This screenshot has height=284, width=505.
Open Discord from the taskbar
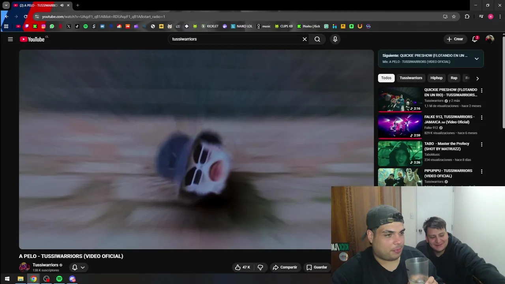72,279
